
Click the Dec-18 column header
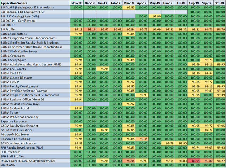(90, 3)
